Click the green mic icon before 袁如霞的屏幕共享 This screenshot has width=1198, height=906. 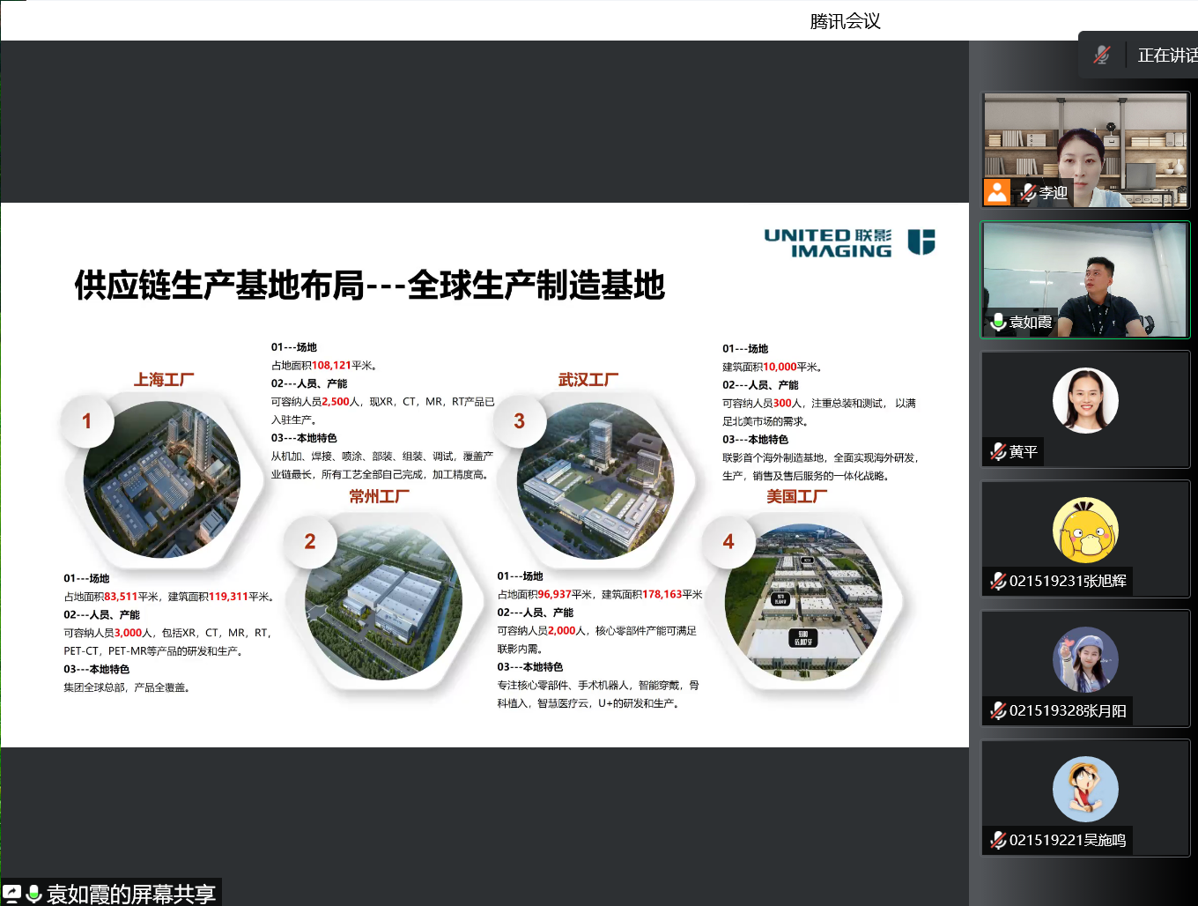pos(34,894)
